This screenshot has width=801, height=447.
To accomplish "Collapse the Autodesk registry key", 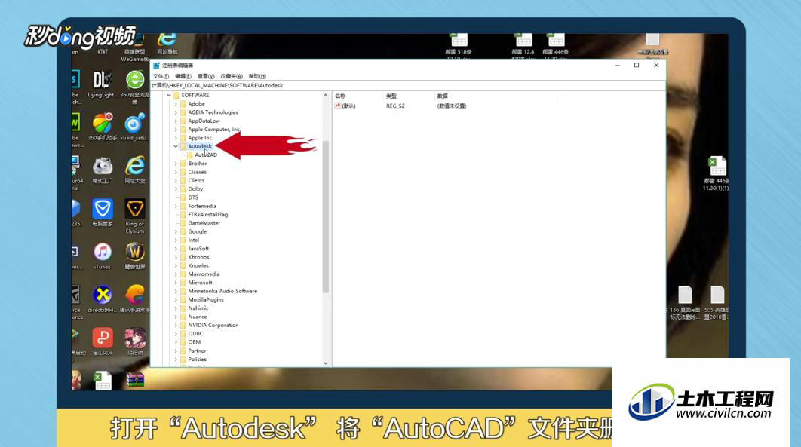I will point(176,146).
